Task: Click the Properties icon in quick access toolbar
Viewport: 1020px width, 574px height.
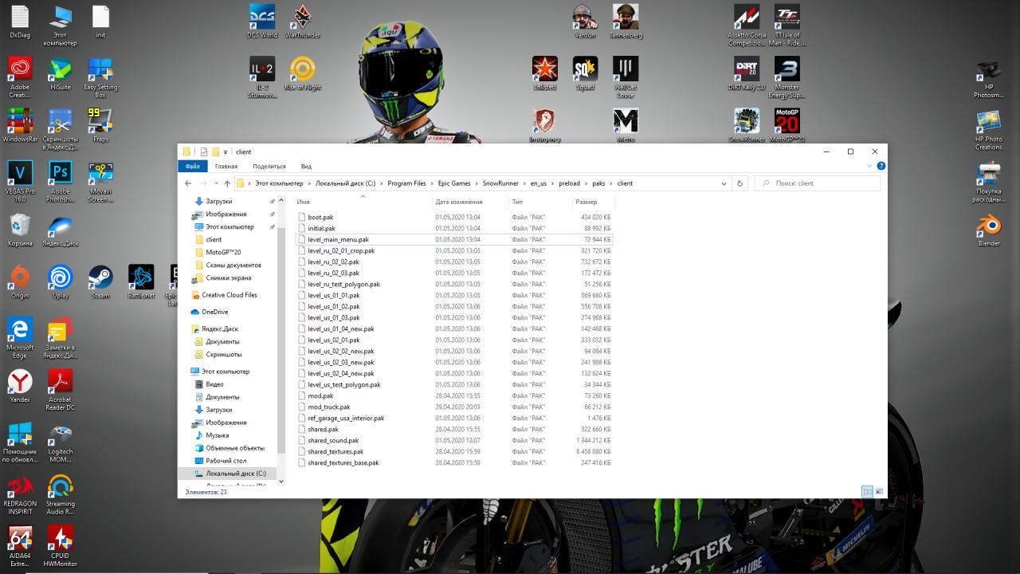Action: point(204,151)
